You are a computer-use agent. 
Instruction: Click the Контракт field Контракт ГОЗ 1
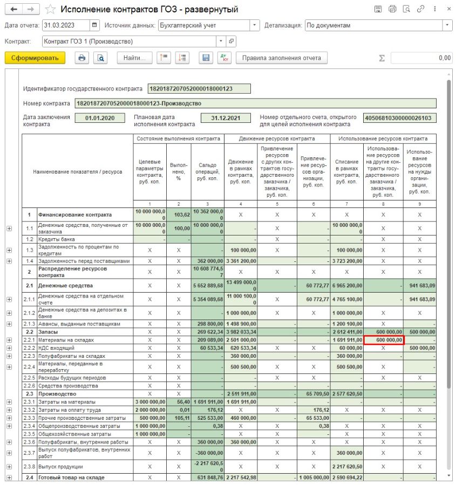click(x=129, y=41)
